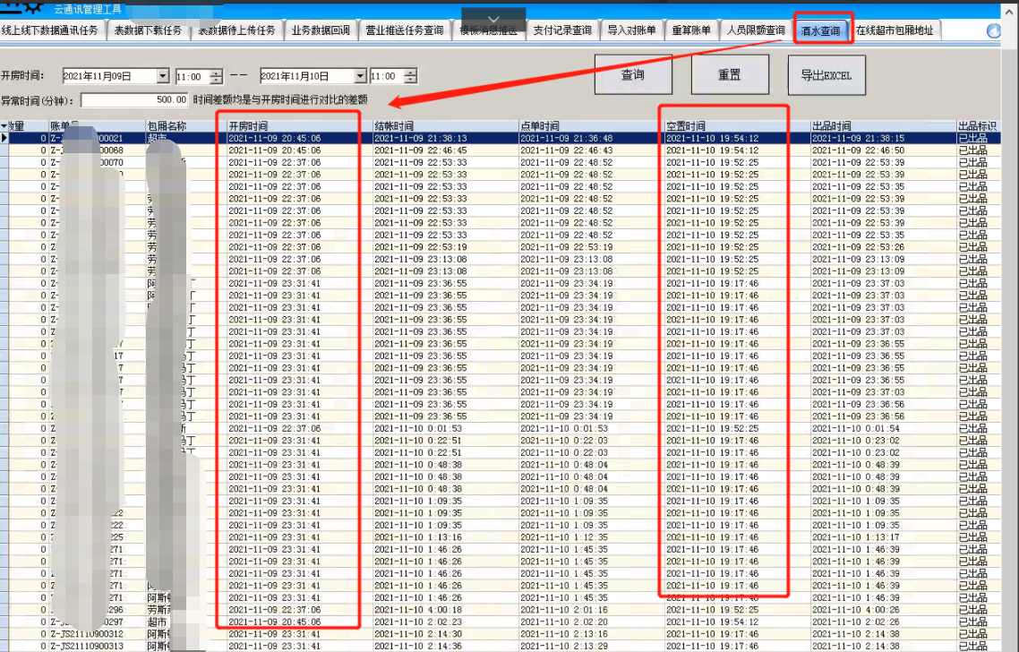Screen dimensions: 1019x652
Task: Open the start date 2021年11月09日 dropdown arrow
Action: (x=162, y=76)
